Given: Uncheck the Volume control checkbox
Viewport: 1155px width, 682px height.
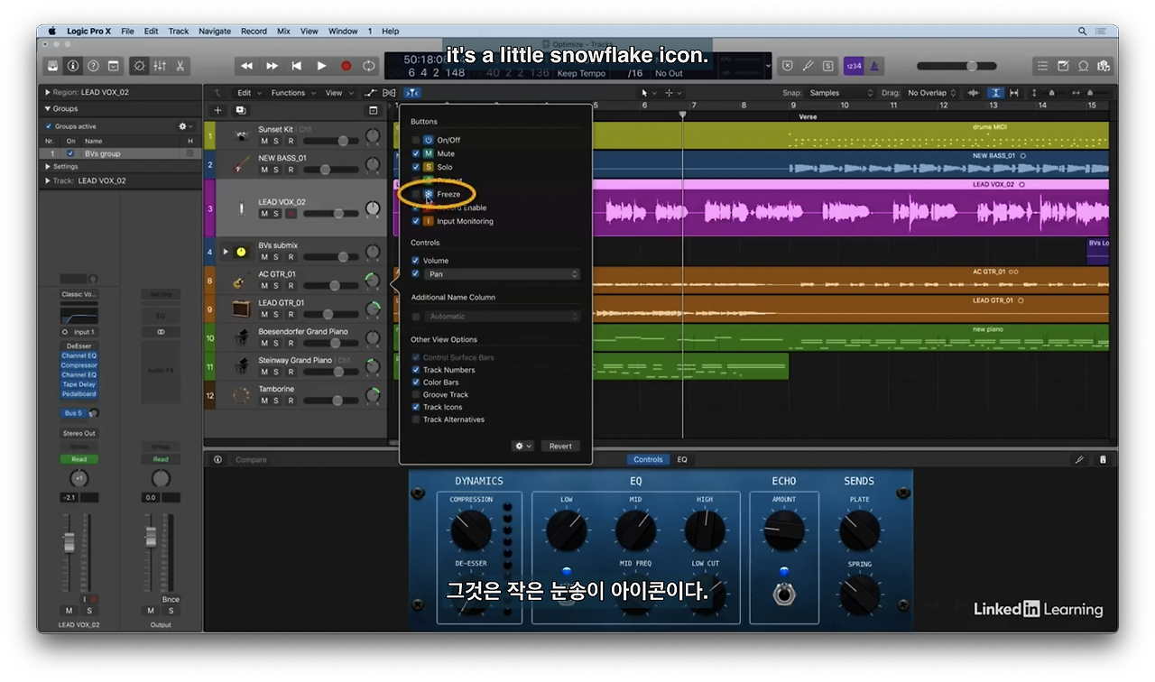Looking at the screenshot, I should pos(416,261).
